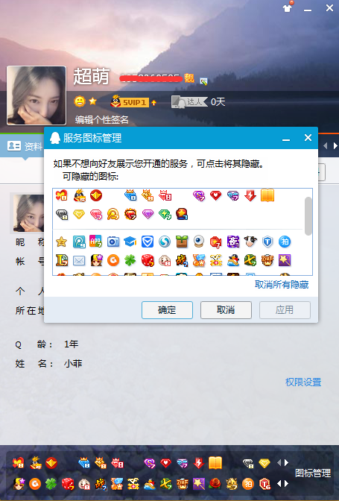Move profile tabs left with the arrow

(326, 145)
